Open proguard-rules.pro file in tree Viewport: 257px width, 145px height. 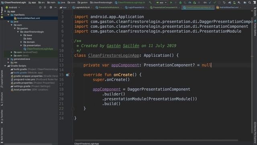click(x=34, y=79)
